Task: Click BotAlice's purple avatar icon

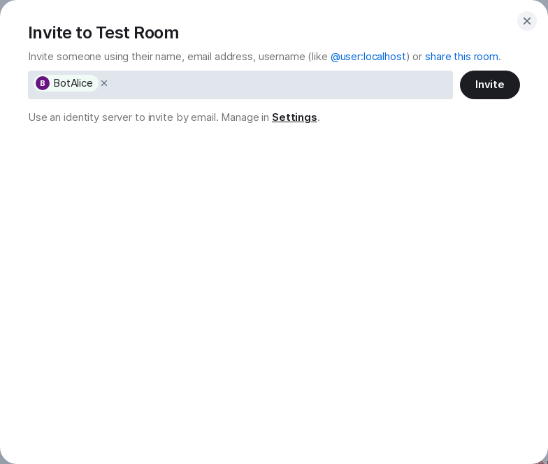Action: coord(43,83)
